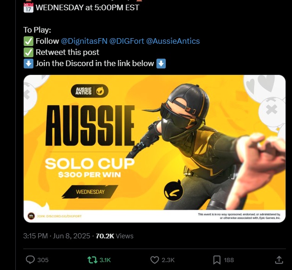
Task: Click the 3.1K retweet count
Action: [x=105, y=260]
